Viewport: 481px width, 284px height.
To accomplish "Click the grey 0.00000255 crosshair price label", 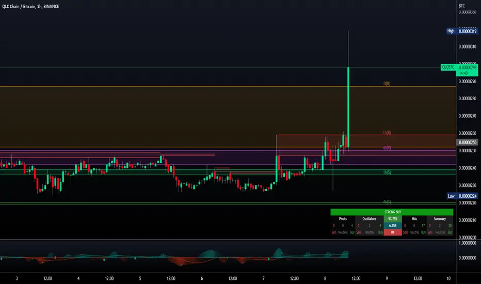I will click(467, 142).
